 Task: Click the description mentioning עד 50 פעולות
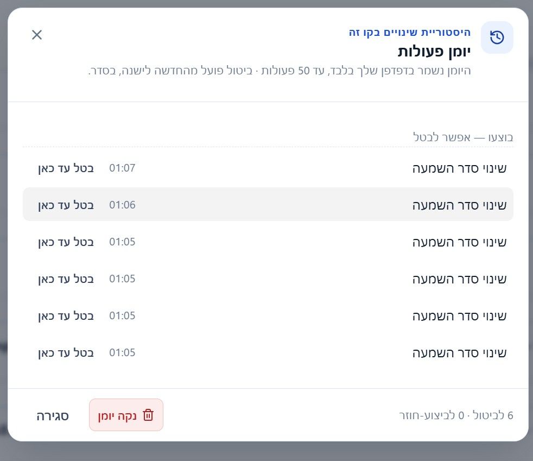coord(280,71)
